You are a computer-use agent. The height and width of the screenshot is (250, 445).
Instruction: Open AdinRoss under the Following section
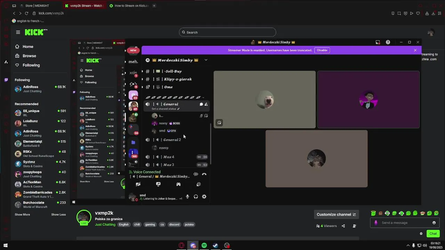[40, 89]
